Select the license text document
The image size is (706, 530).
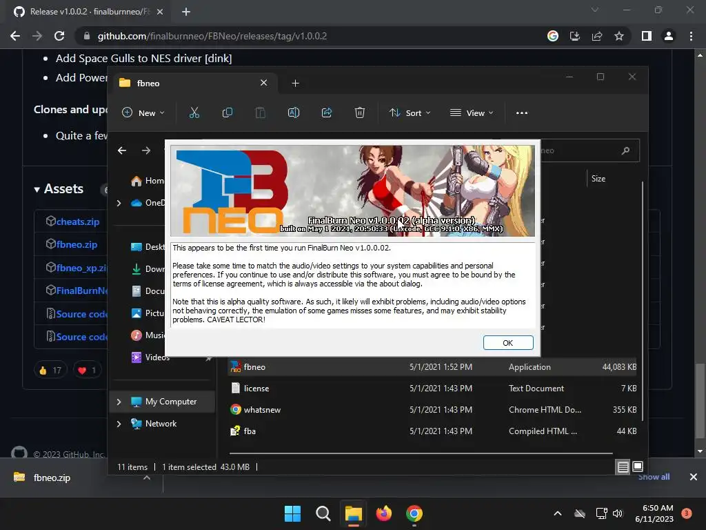click(432, 388)
